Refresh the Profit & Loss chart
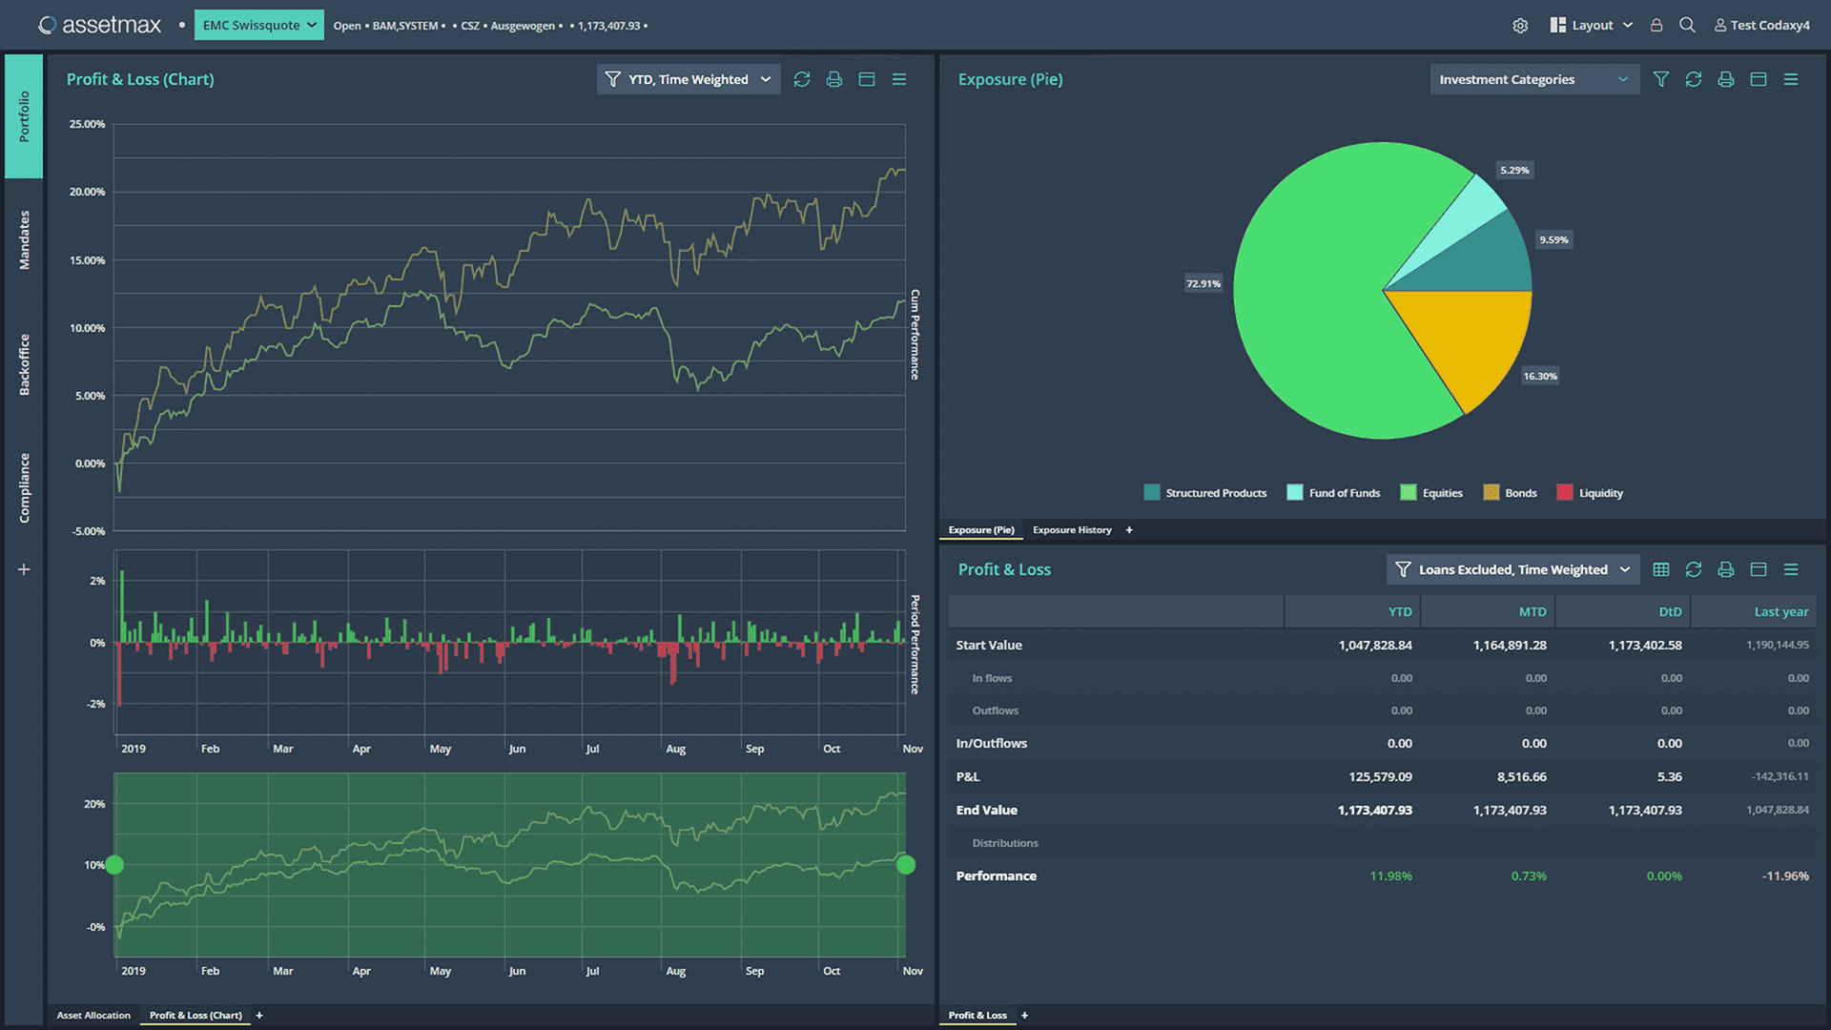The width and height of the screenshot is (1831, 1030). pyautogui.click(x=802, y=79)
